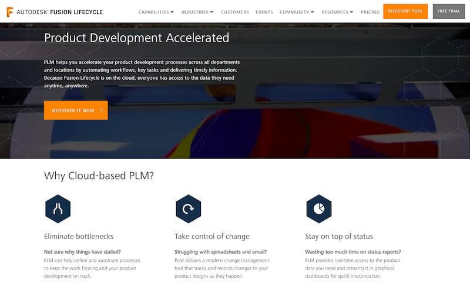Expand the Industries dropdown menu
This screenshot has width=470, height=293.
(x=197, y=12)
